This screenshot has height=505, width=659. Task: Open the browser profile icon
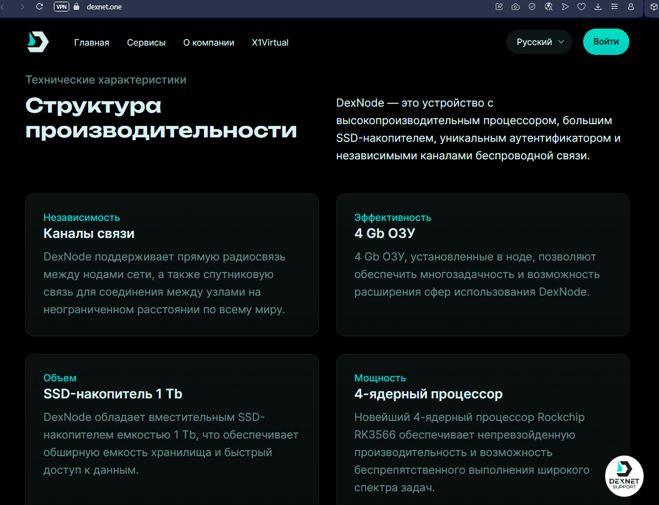pos(630,7)
